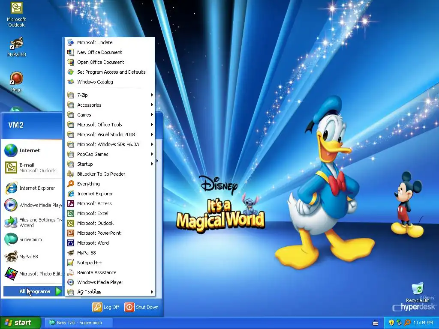
Task: Open Microsoft Update from the programs list
Action: click(x=109, y=42)
